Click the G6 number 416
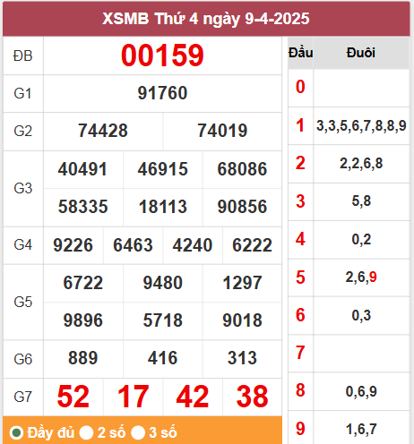The height and width of the screenshot is (444, 414). coord(163,358)
